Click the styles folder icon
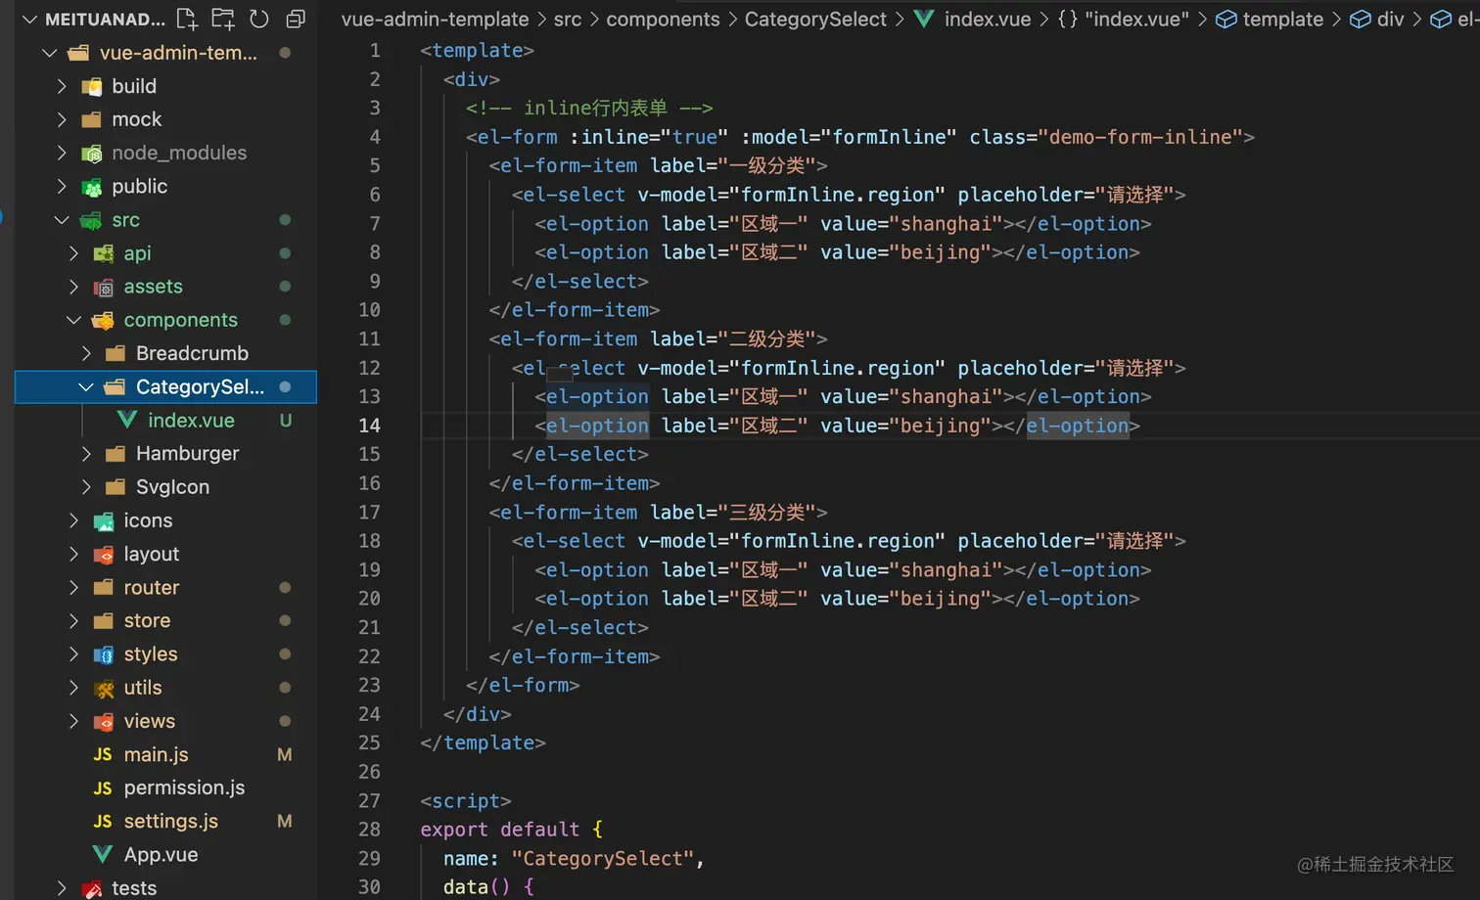 click(x=103, y=654)
